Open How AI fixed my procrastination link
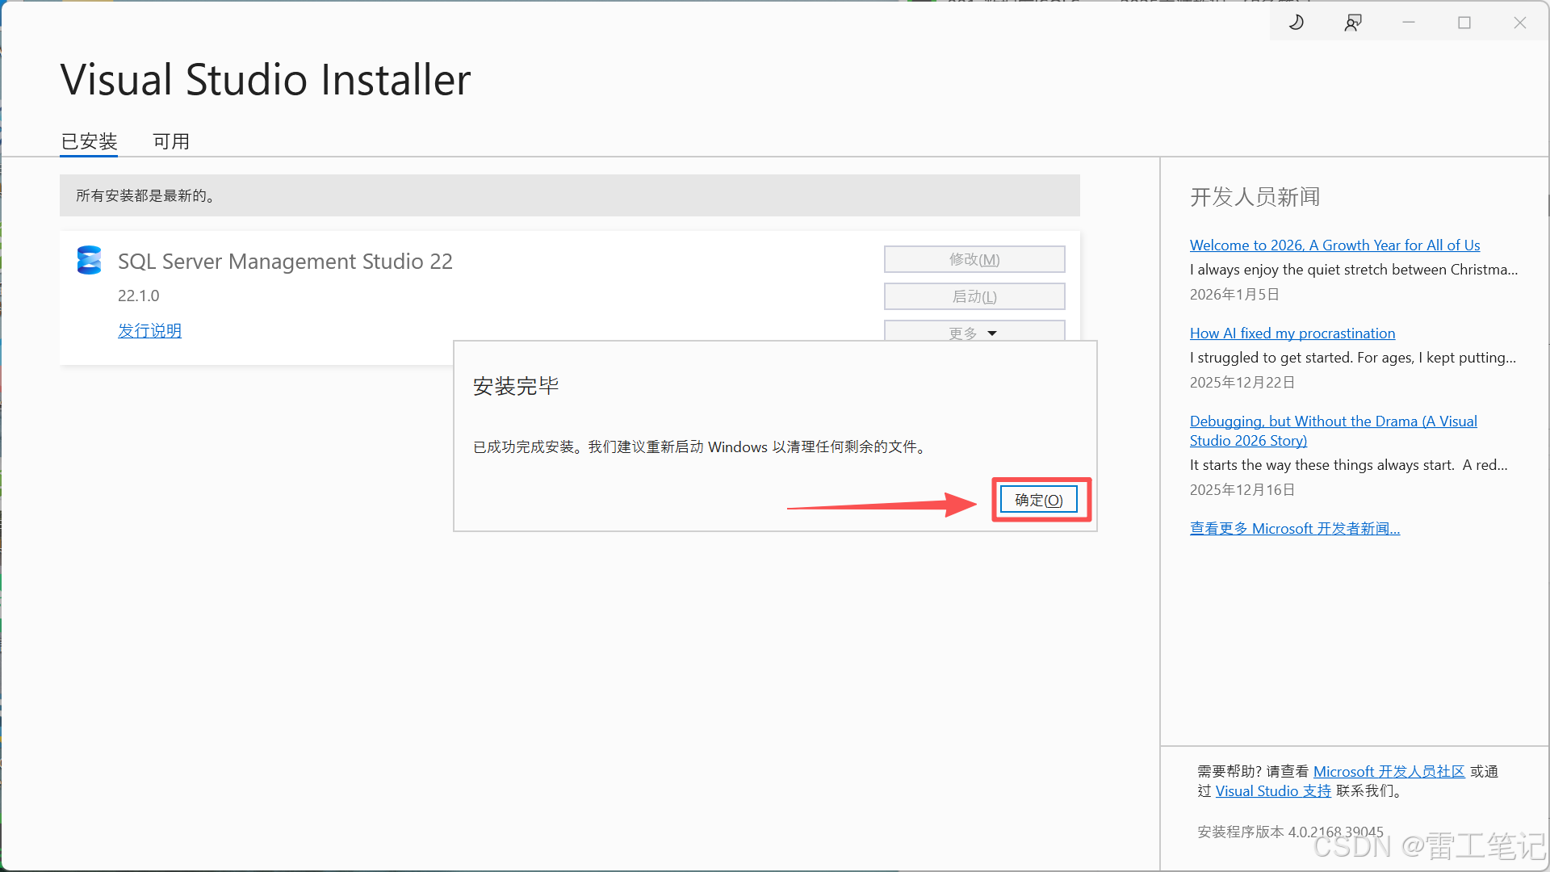The width and height of the screenshot is (1550, 872). coord(1292,333)
